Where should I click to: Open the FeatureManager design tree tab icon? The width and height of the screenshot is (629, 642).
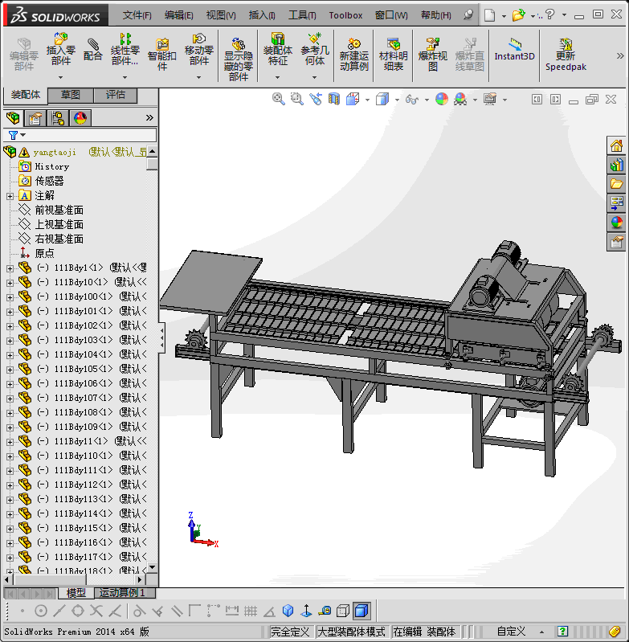(x=13, y=118)
